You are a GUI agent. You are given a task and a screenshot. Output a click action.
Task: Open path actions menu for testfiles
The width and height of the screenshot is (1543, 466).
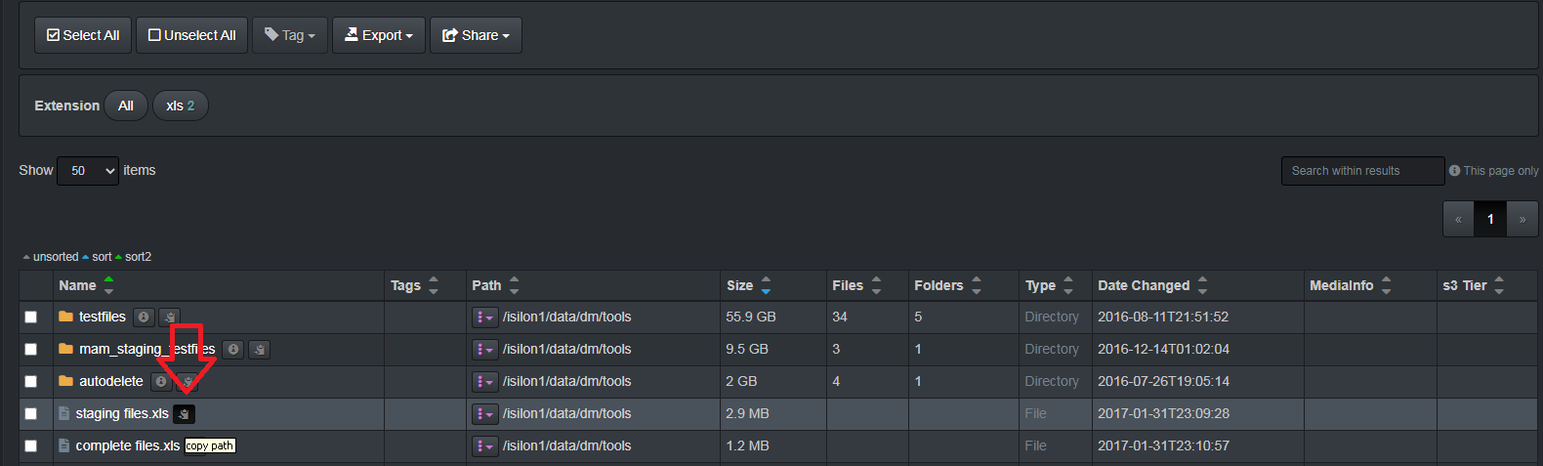(484, 317)
